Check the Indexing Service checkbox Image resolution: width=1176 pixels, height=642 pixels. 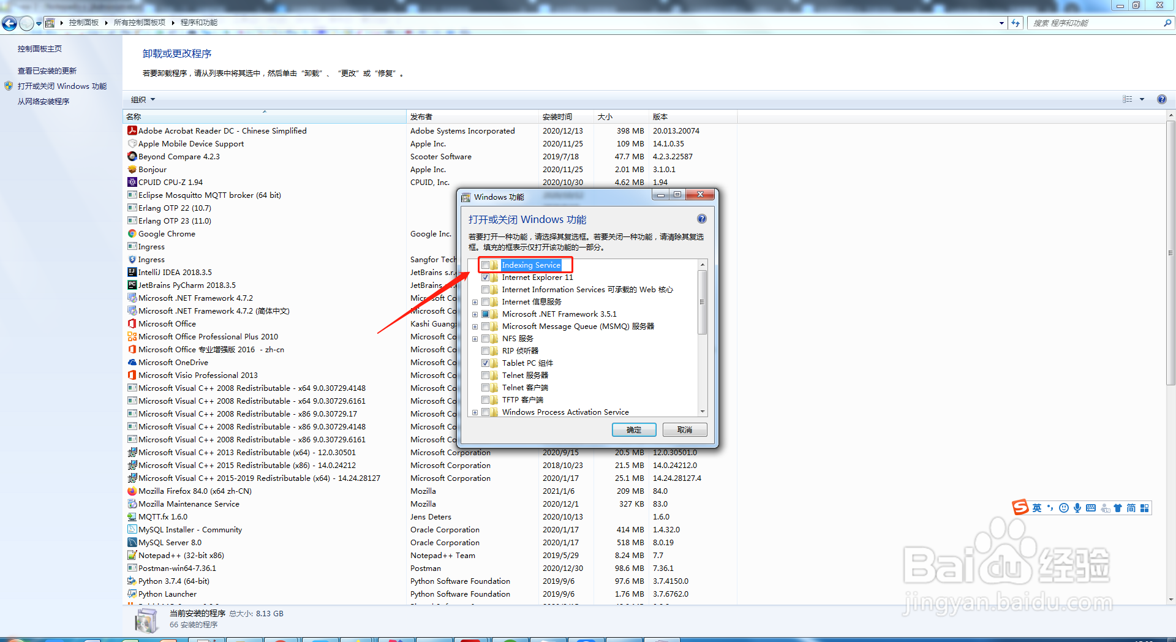[485, 265]
